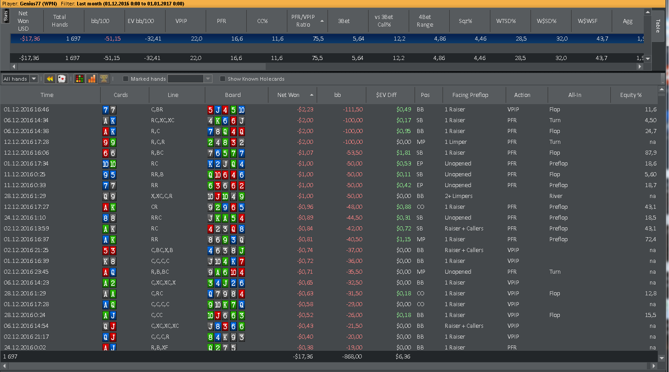Image resolution: width=669 pixels, height=372 pixels.
Task: Select the highlighted blue stats row
Action: click(x=327, y=39)
